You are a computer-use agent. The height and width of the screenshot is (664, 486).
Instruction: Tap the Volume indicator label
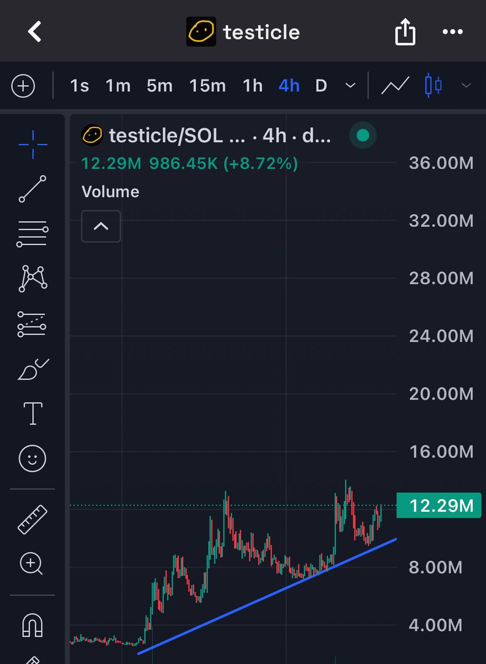coord(110,191)
